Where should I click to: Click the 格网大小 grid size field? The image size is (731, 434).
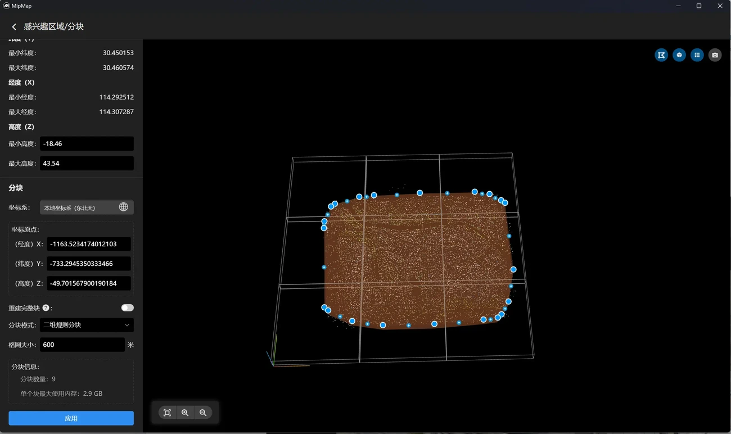[x=82, y=345]
